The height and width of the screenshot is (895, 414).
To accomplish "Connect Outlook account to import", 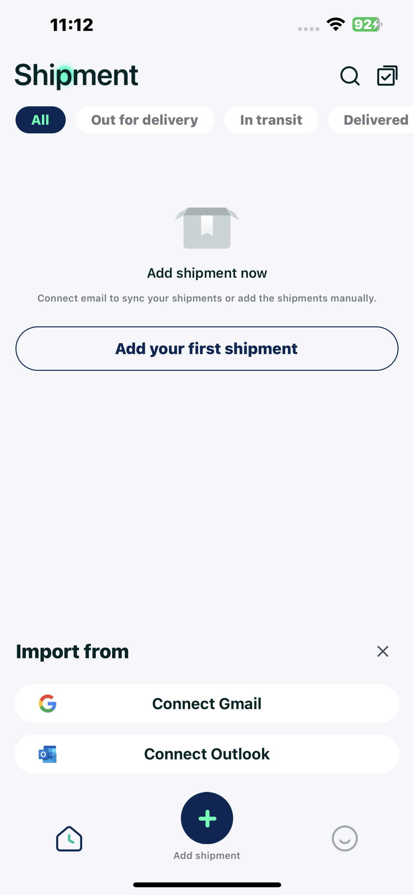I will (x=207, y=754).
